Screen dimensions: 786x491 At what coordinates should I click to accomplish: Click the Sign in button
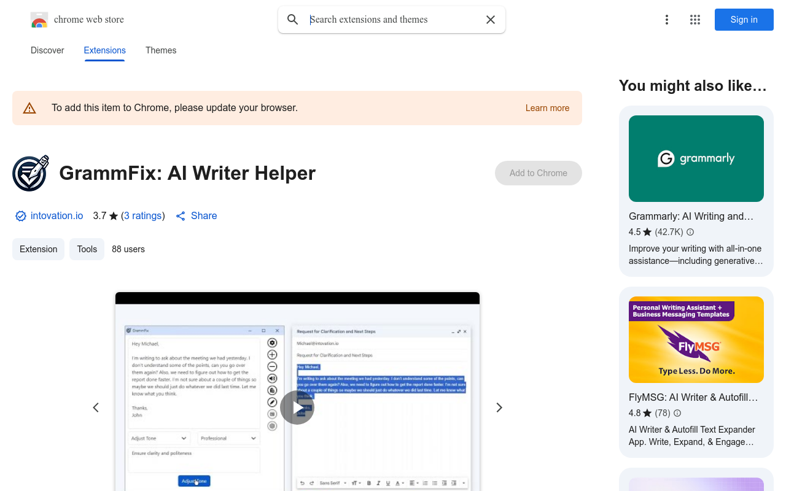pyautogui.click(x=744, y=20)
